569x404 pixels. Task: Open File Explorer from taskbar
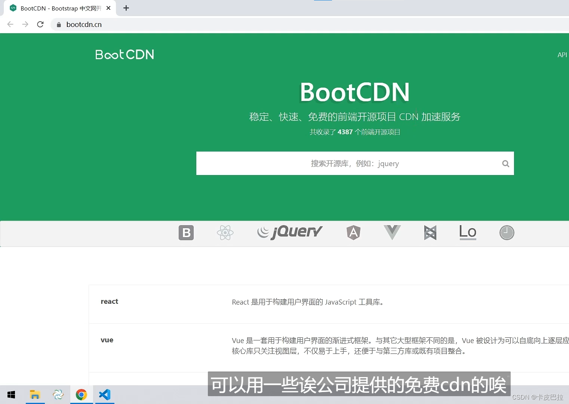[35, 395]
